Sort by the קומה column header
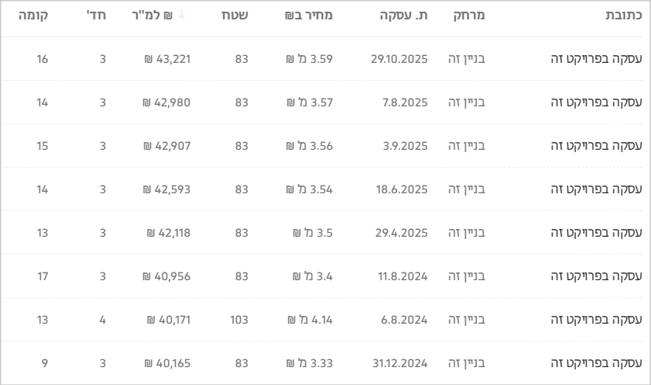Image resolution: width=651 pixels, height=385 pixels. pyautogui.click(x=33, y=16)
